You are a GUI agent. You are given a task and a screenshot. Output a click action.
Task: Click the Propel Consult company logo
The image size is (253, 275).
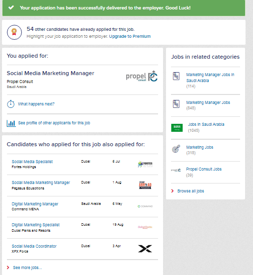(x=142, y=76)
